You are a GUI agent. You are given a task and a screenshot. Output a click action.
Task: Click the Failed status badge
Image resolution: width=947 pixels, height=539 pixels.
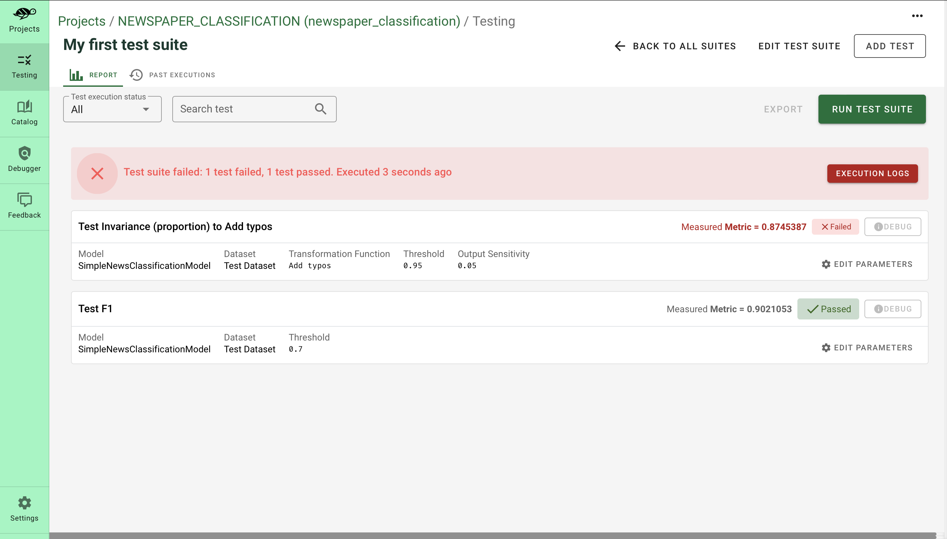pos(835,226)
